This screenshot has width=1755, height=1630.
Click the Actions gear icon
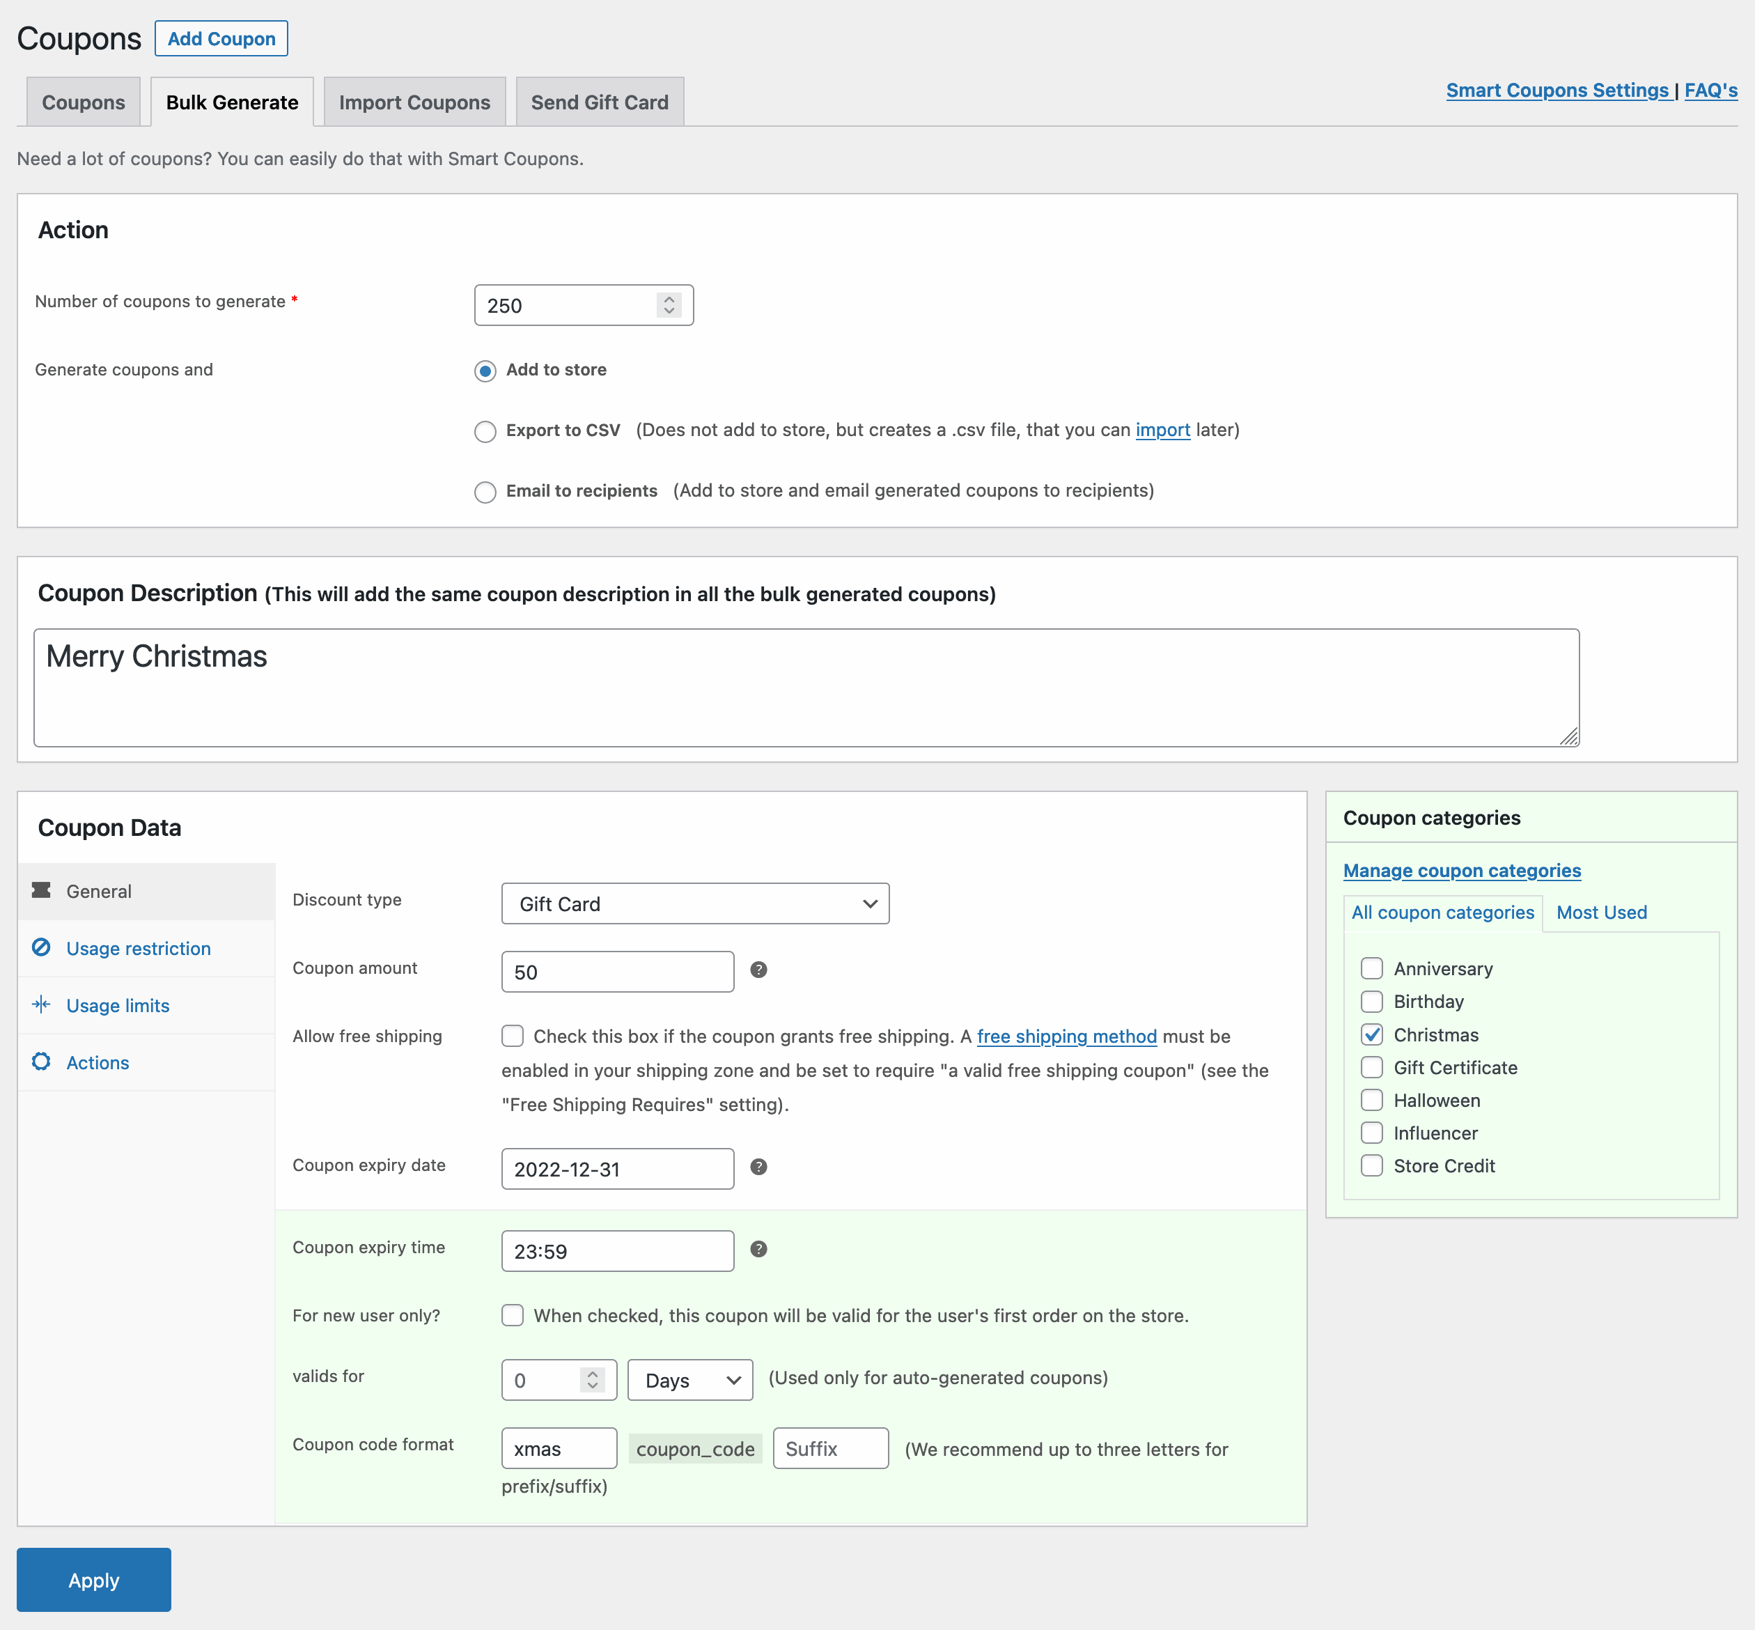pos(42,1061)
